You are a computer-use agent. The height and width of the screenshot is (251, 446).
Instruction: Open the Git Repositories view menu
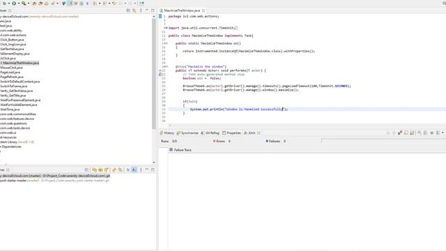point(141,170)
